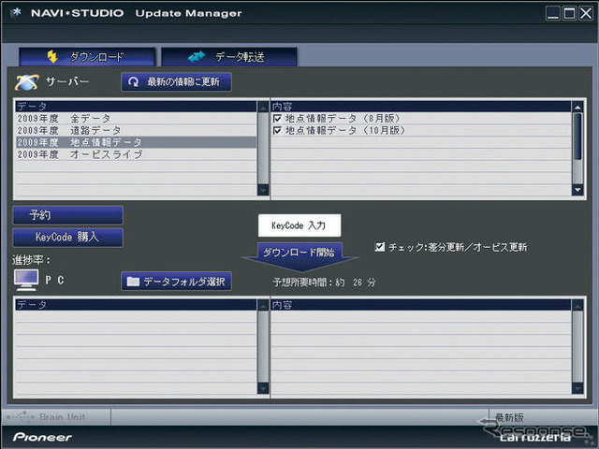This screenshot has width=599, height=449.
Task: Click the KeyCode 購入 button
Action: coord(68,237)
